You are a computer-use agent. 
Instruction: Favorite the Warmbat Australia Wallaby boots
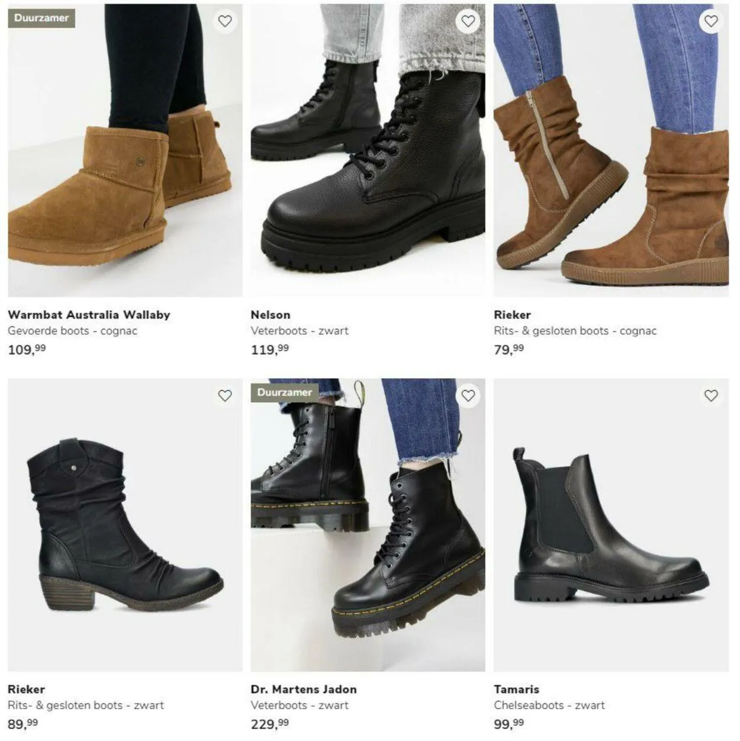[x=225, y=21]
